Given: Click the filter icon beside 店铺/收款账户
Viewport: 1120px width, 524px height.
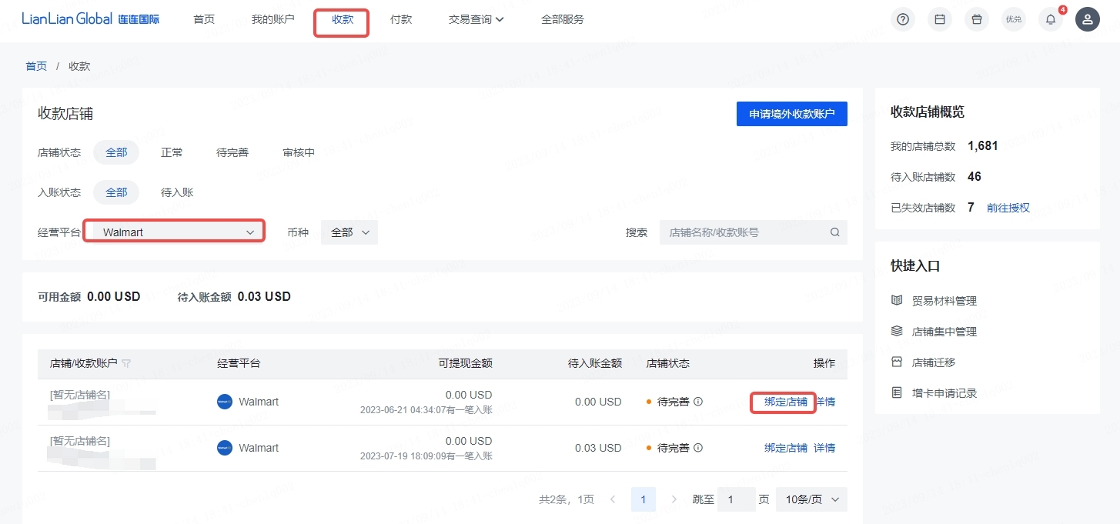Looking at the screenshot, I should point(126,363).
